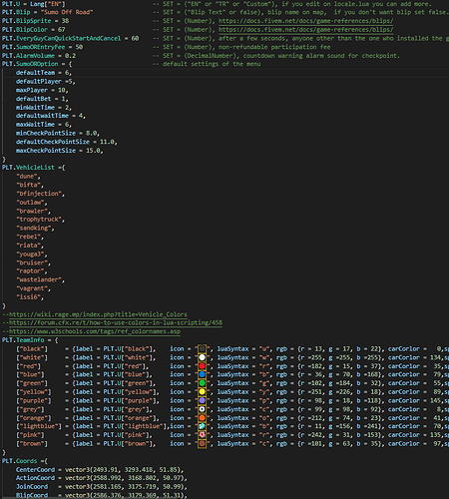The image size is (449, 499).
Task: Select the brown square team icon
Action: pos(202,443)
